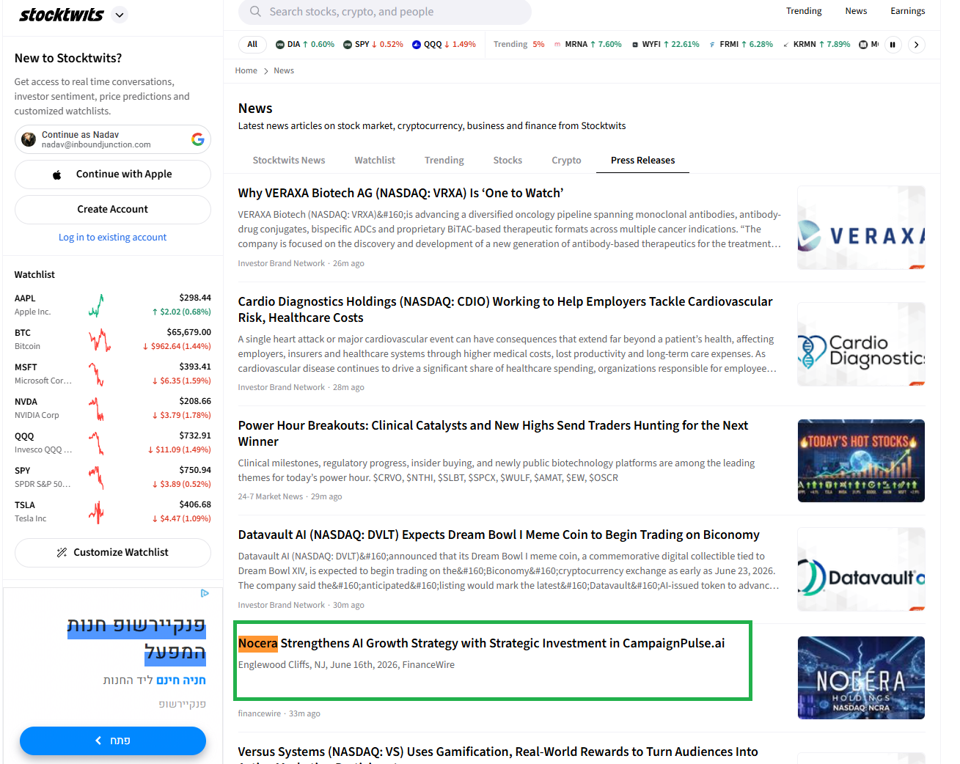The image size is (960, 764).
Task: Switch to the Crypto tab
Action: click(566, 161)
